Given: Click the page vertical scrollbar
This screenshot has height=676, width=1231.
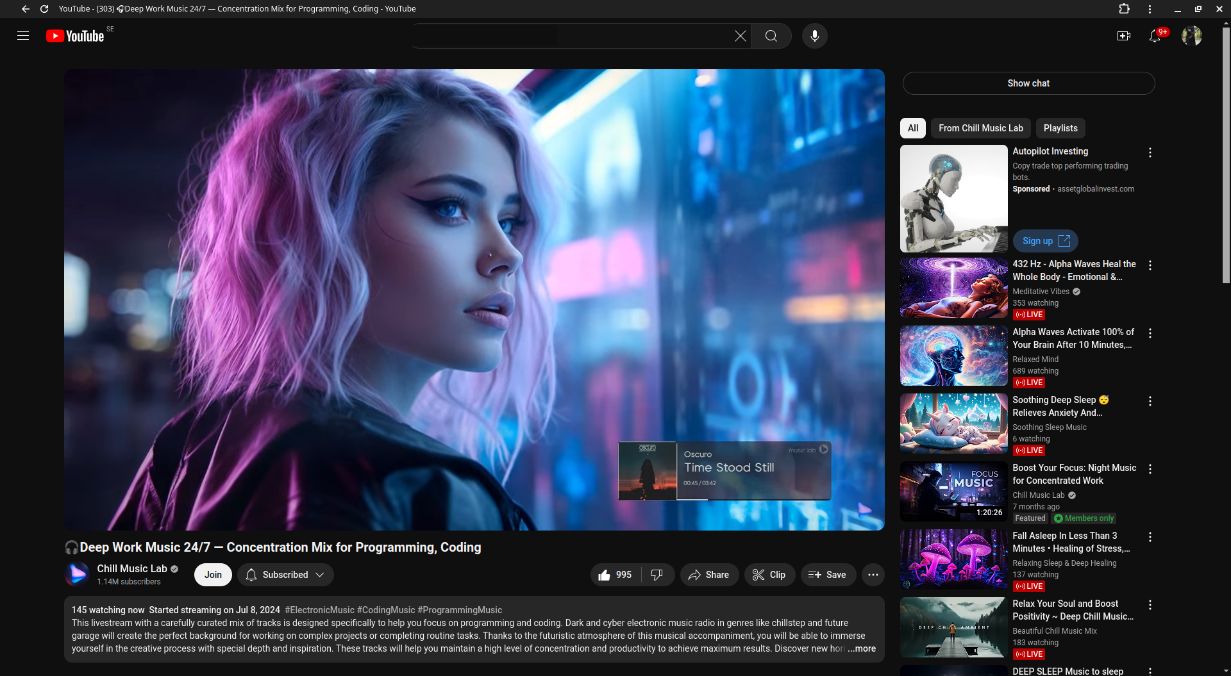Looking at the screenshot, I should click(1225, 154).
